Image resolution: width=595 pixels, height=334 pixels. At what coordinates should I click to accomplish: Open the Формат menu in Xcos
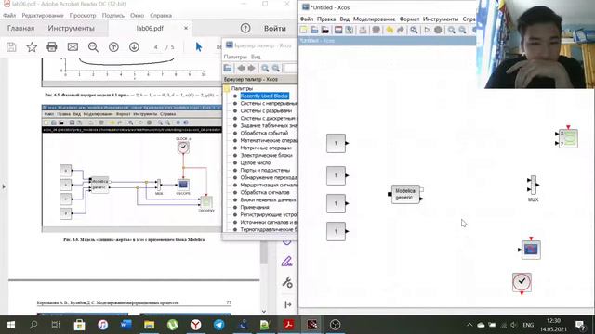point(409,19)
